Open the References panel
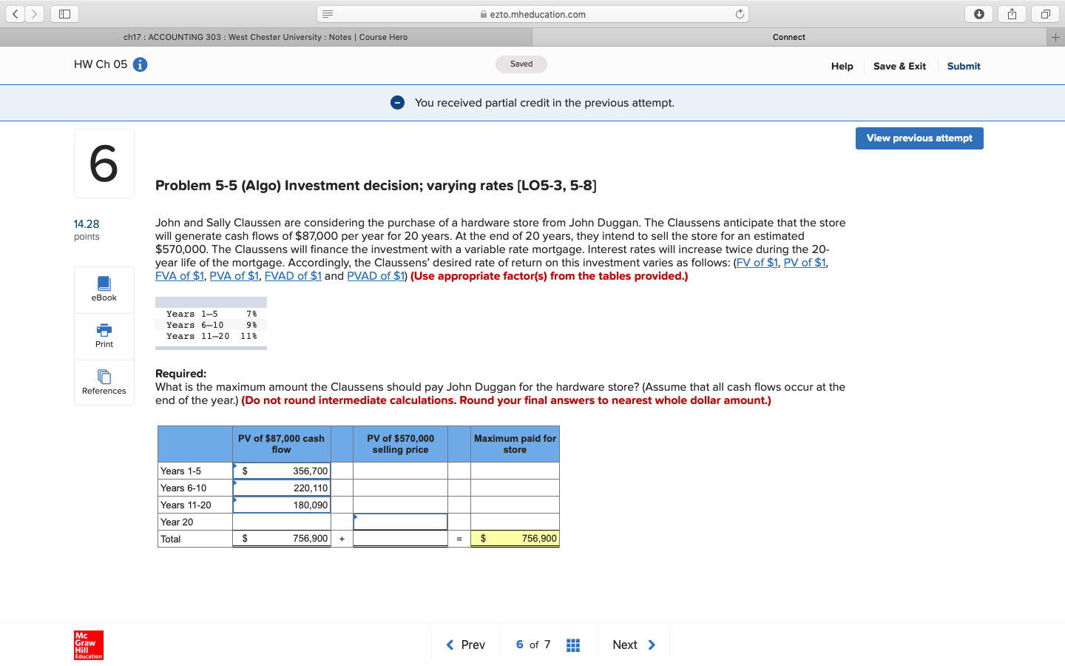The image size is (1065, 666). coord(104,382)
